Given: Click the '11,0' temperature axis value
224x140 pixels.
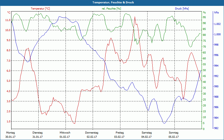Looking at the screenshot, I should pos(8,20).
